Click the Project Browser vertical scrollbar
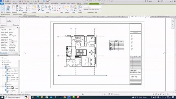Viewport: 176px width, 99px height. [x=19, y=65]
